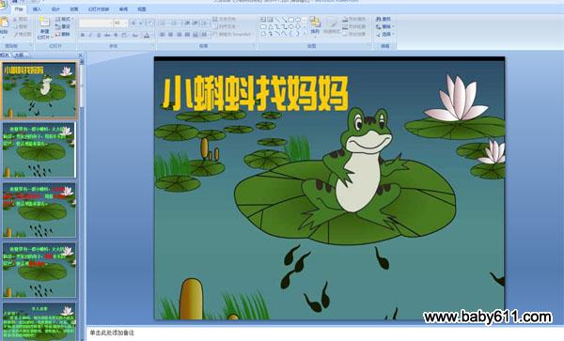Toggle bold text formatting

coord(83,35)
